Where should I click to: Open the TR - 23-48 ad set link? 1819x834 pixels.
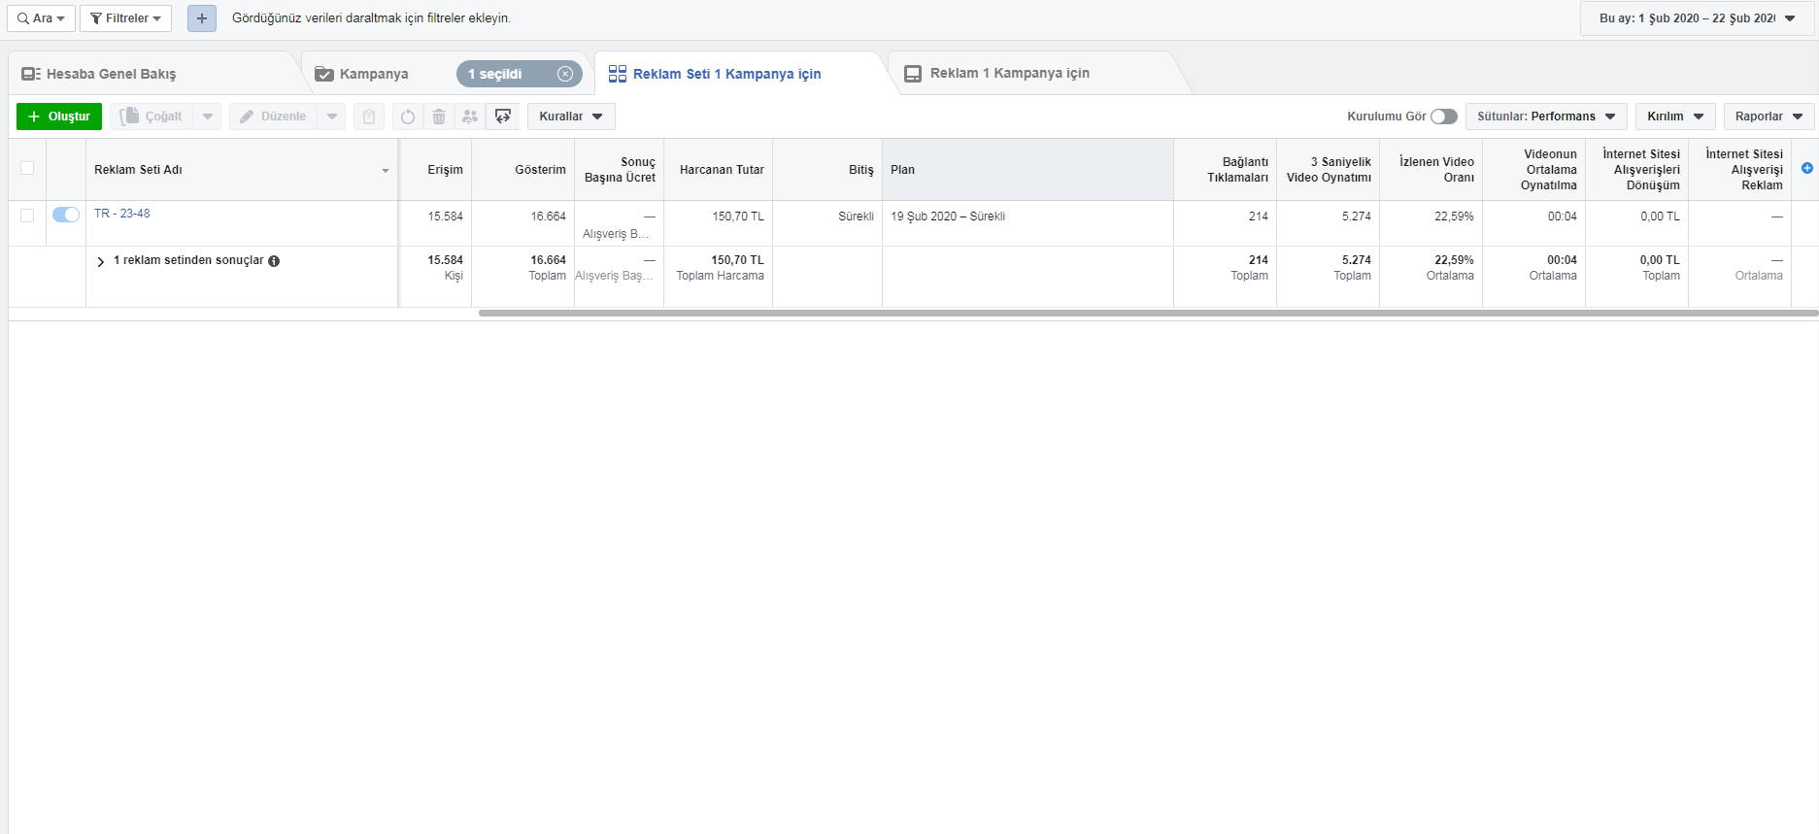122,214
